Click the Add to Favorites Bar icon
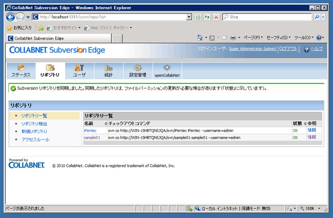 coord(41,28)
